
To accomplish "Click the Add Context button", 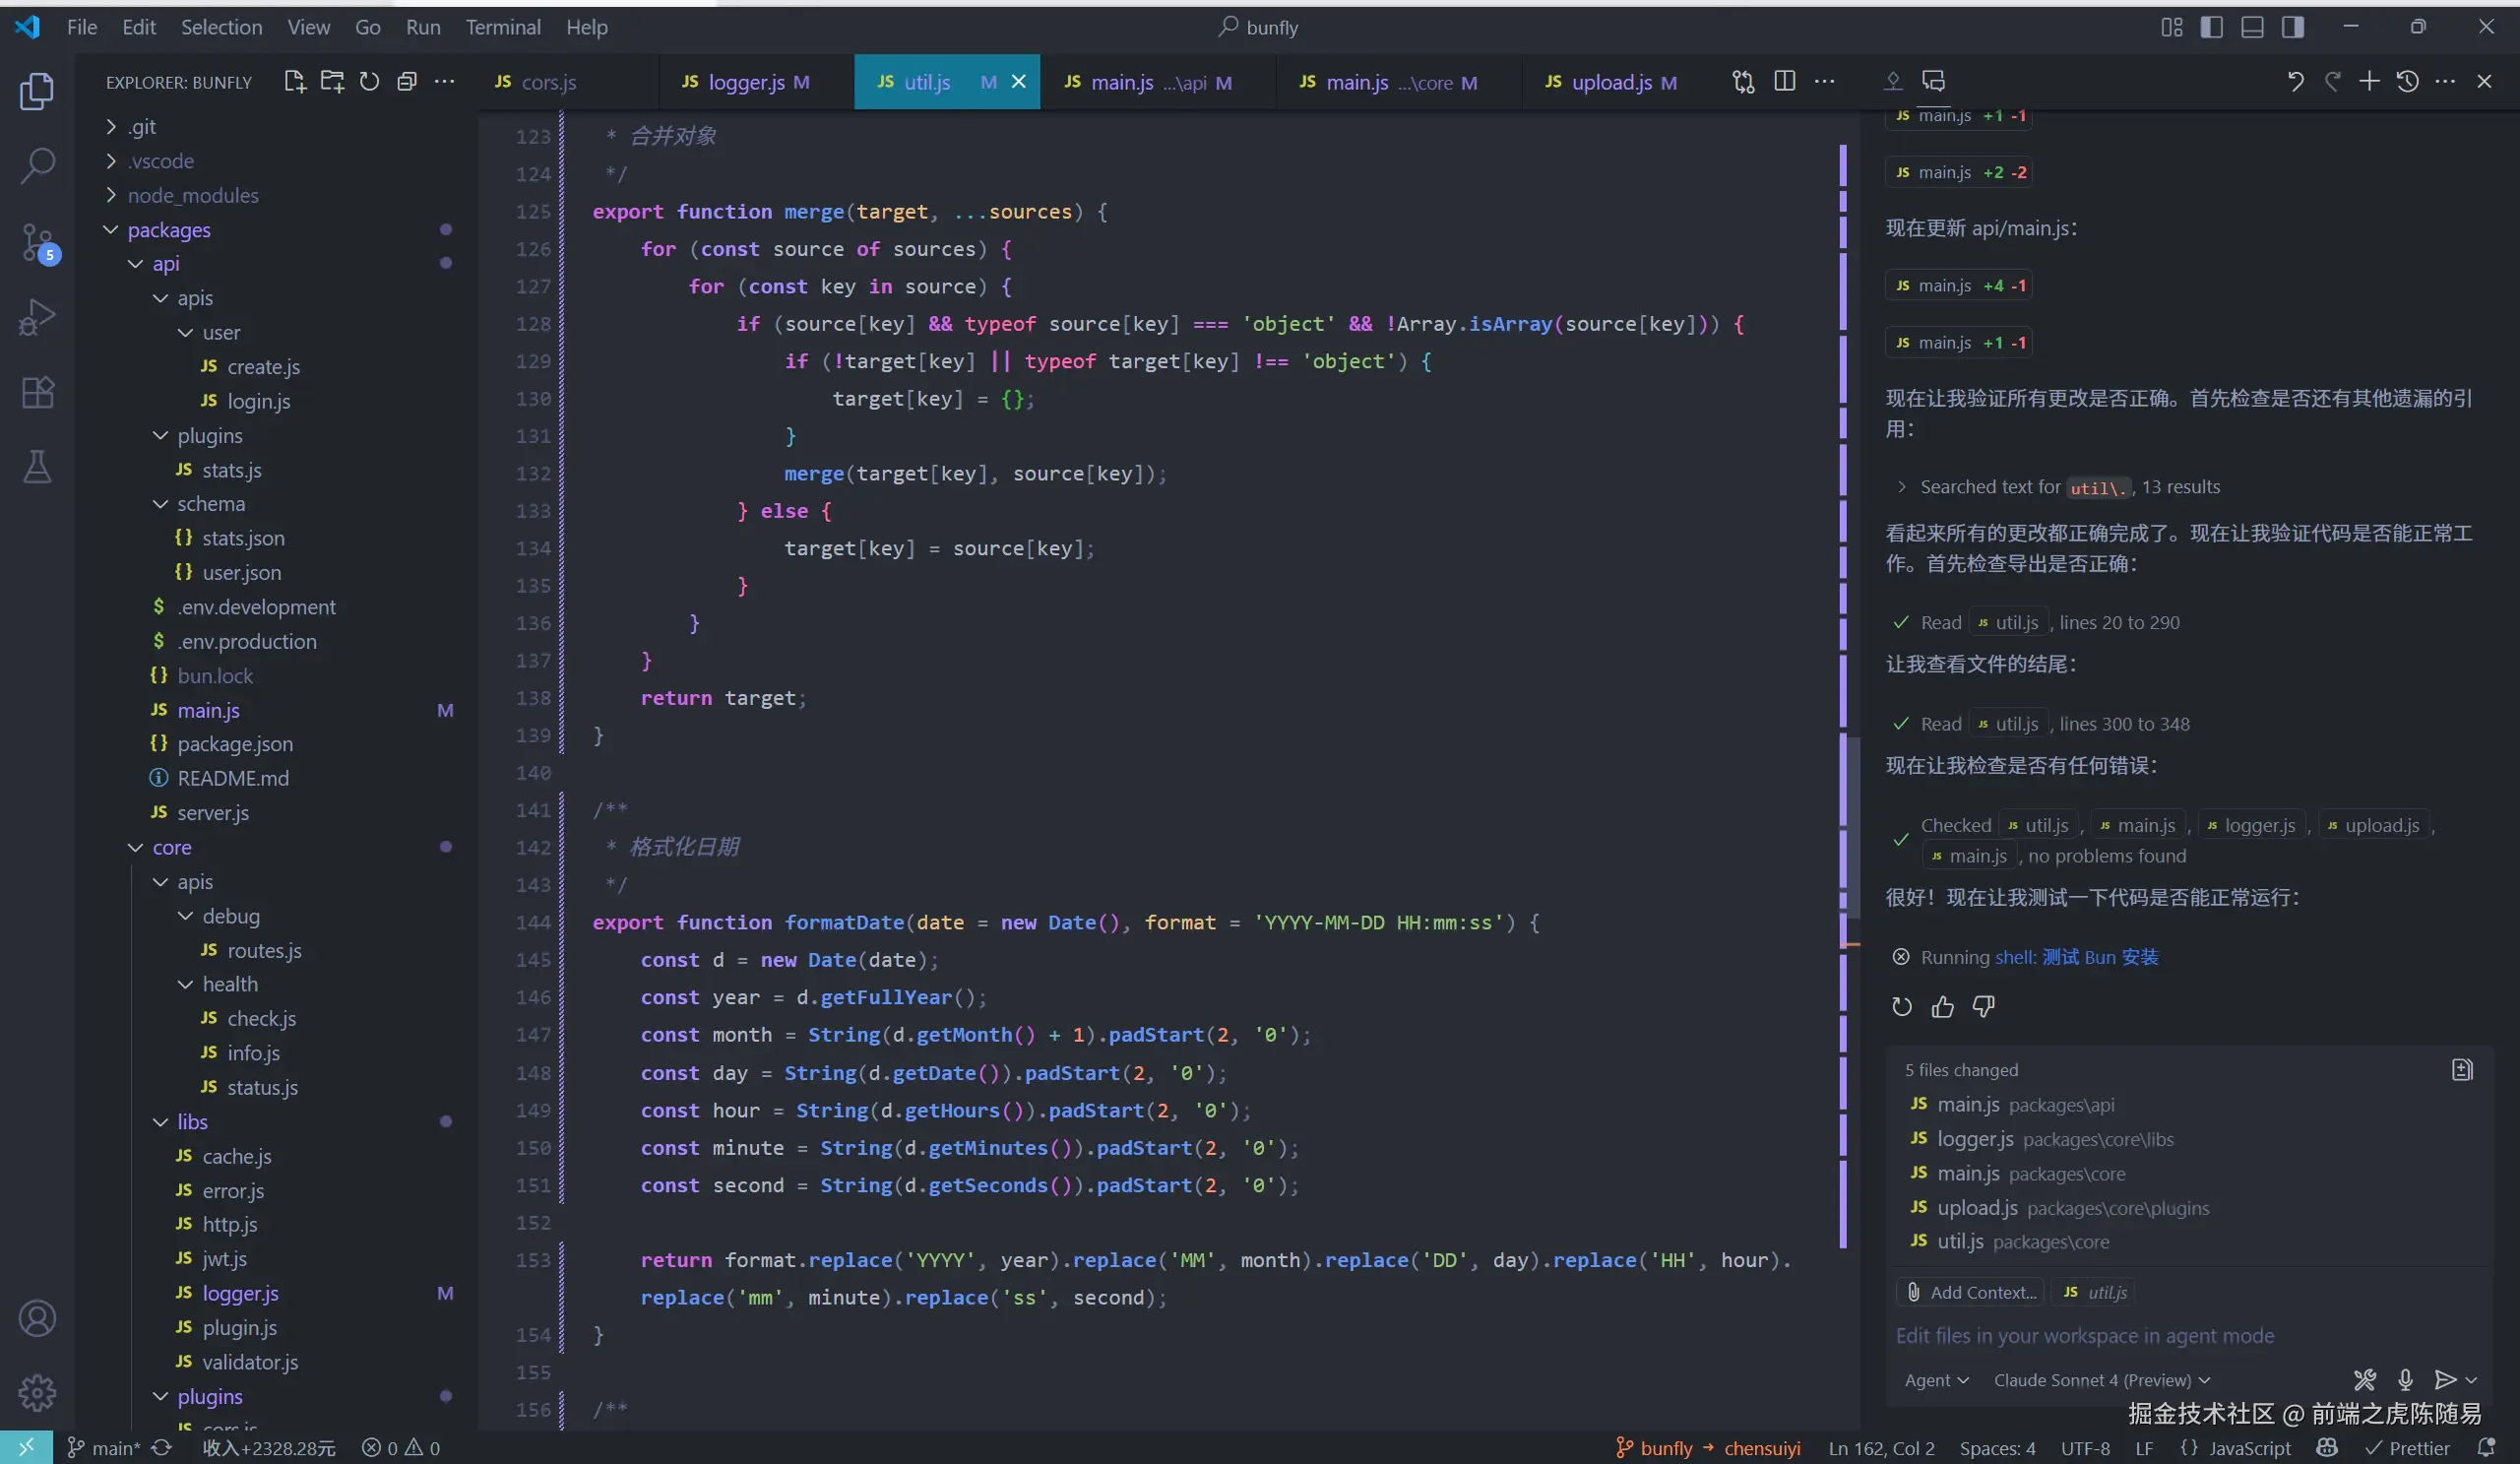I will pos(1970,1292).
